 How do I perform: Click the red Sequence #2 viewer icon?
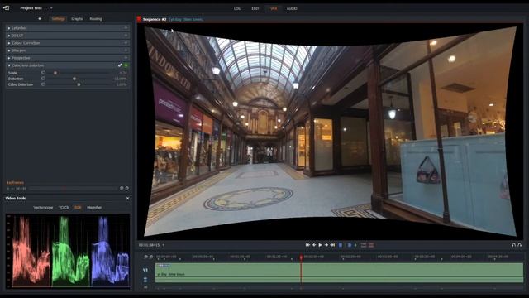(139, 19)
